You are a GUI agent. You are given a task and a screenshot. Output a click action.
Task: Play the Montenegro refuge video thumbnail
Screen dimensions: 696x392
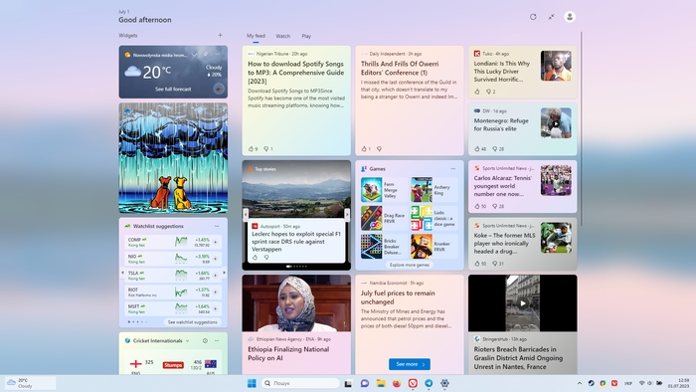(x=556, y=123)
